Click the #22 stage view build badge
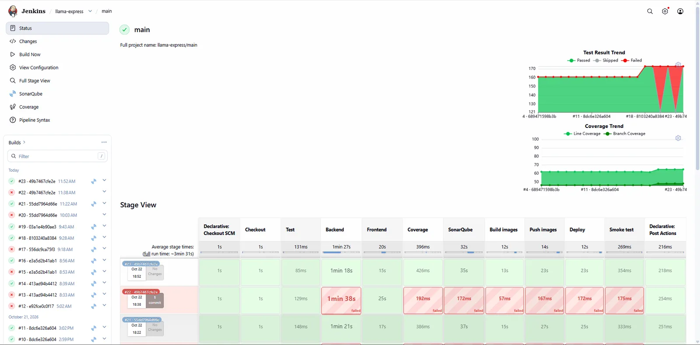 141,292
